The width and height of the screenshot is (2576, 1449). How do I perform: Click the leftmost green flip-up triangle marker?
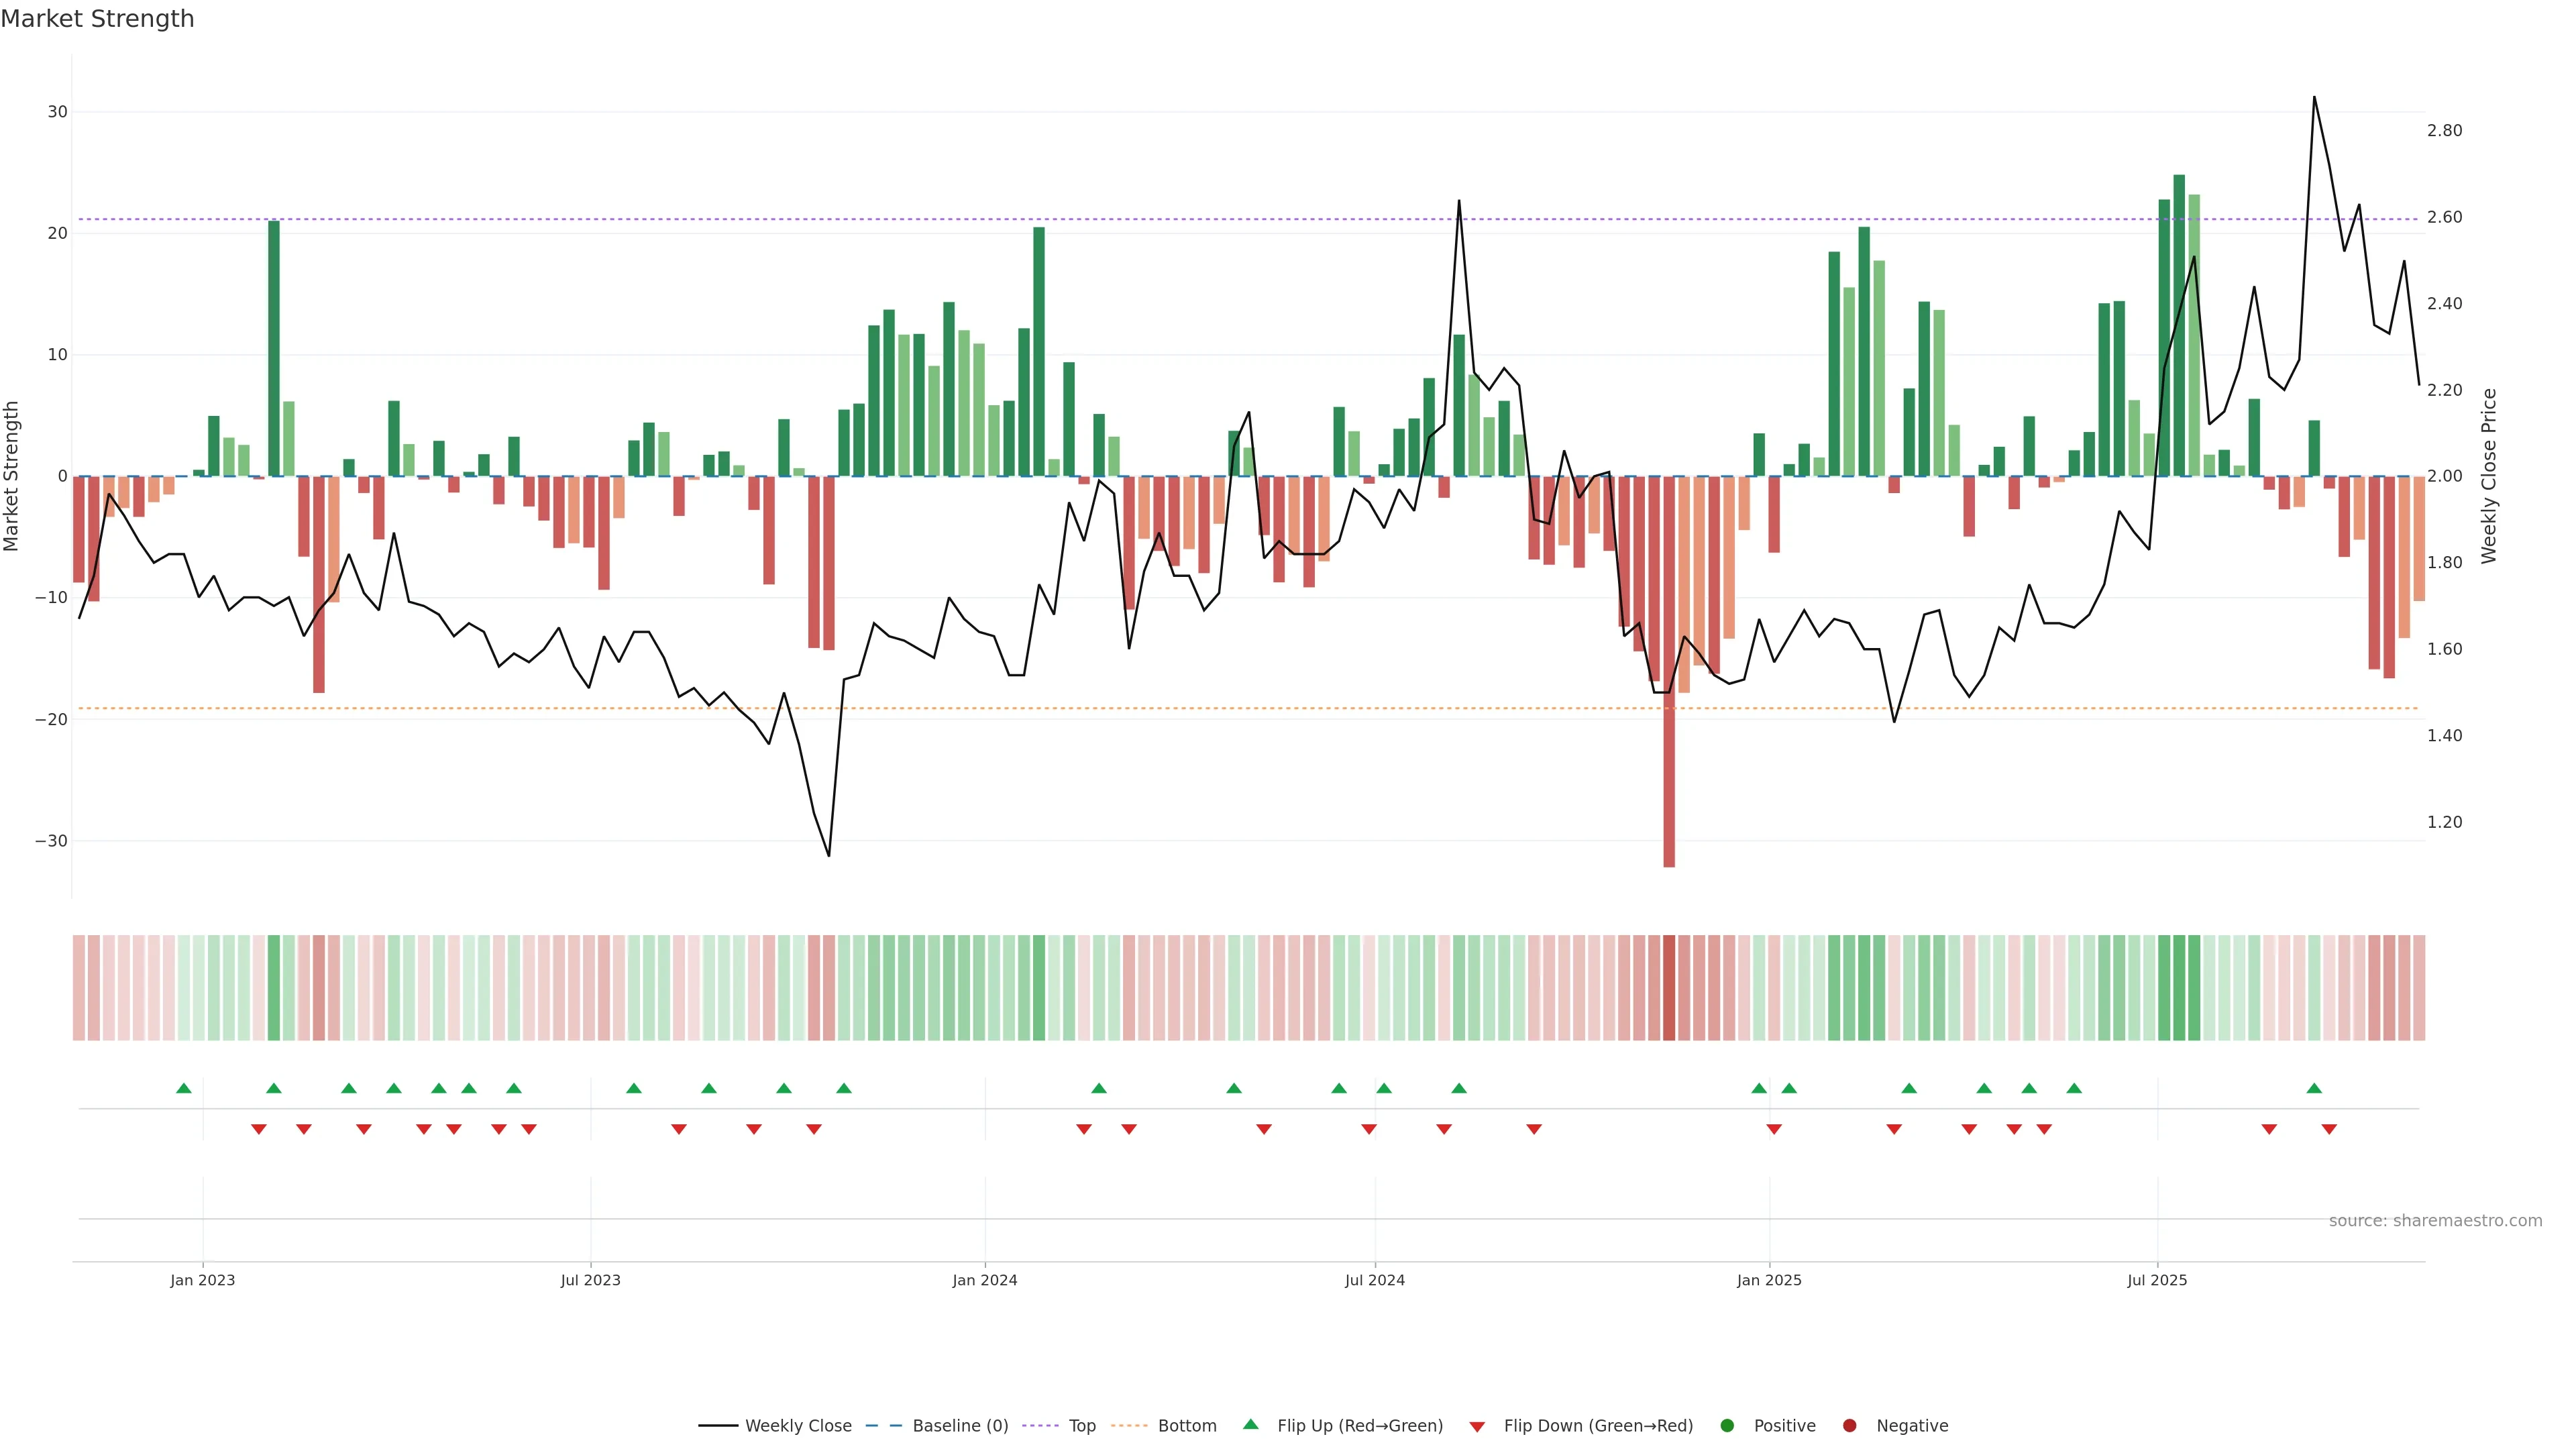(184, 1088)
